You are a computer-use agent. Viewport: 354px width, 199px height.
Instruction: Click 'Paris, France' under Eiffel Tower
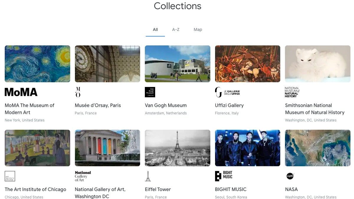point(156,197)
